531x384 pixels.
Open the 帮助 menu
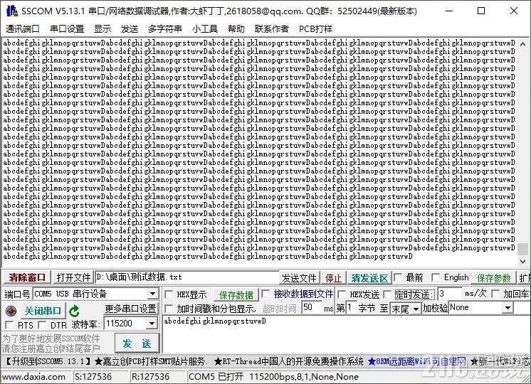coord(236,28)
